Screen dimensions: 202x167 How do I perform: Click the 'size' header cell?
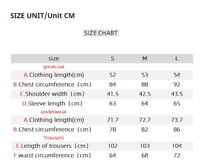pos(54,59)
